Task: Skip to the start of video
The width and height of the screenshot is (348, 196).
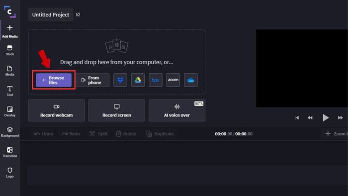Action: tap(297, 117)
